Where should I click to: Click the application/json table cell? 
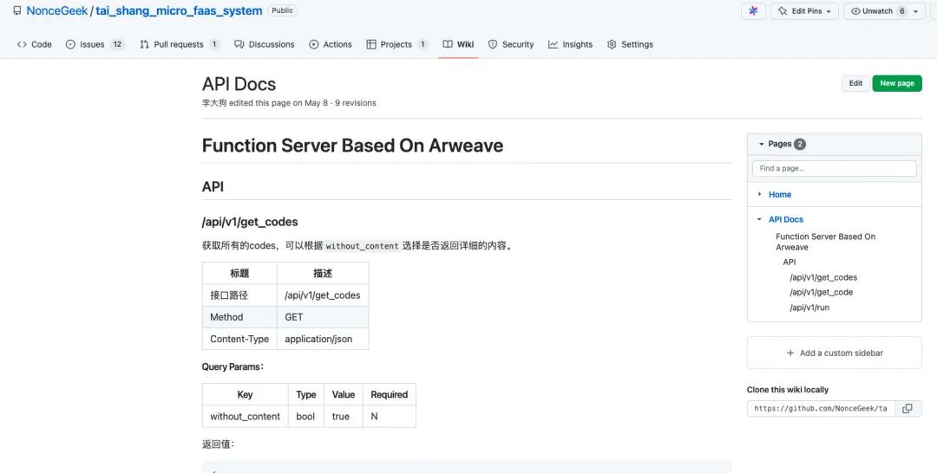(323, 339)
